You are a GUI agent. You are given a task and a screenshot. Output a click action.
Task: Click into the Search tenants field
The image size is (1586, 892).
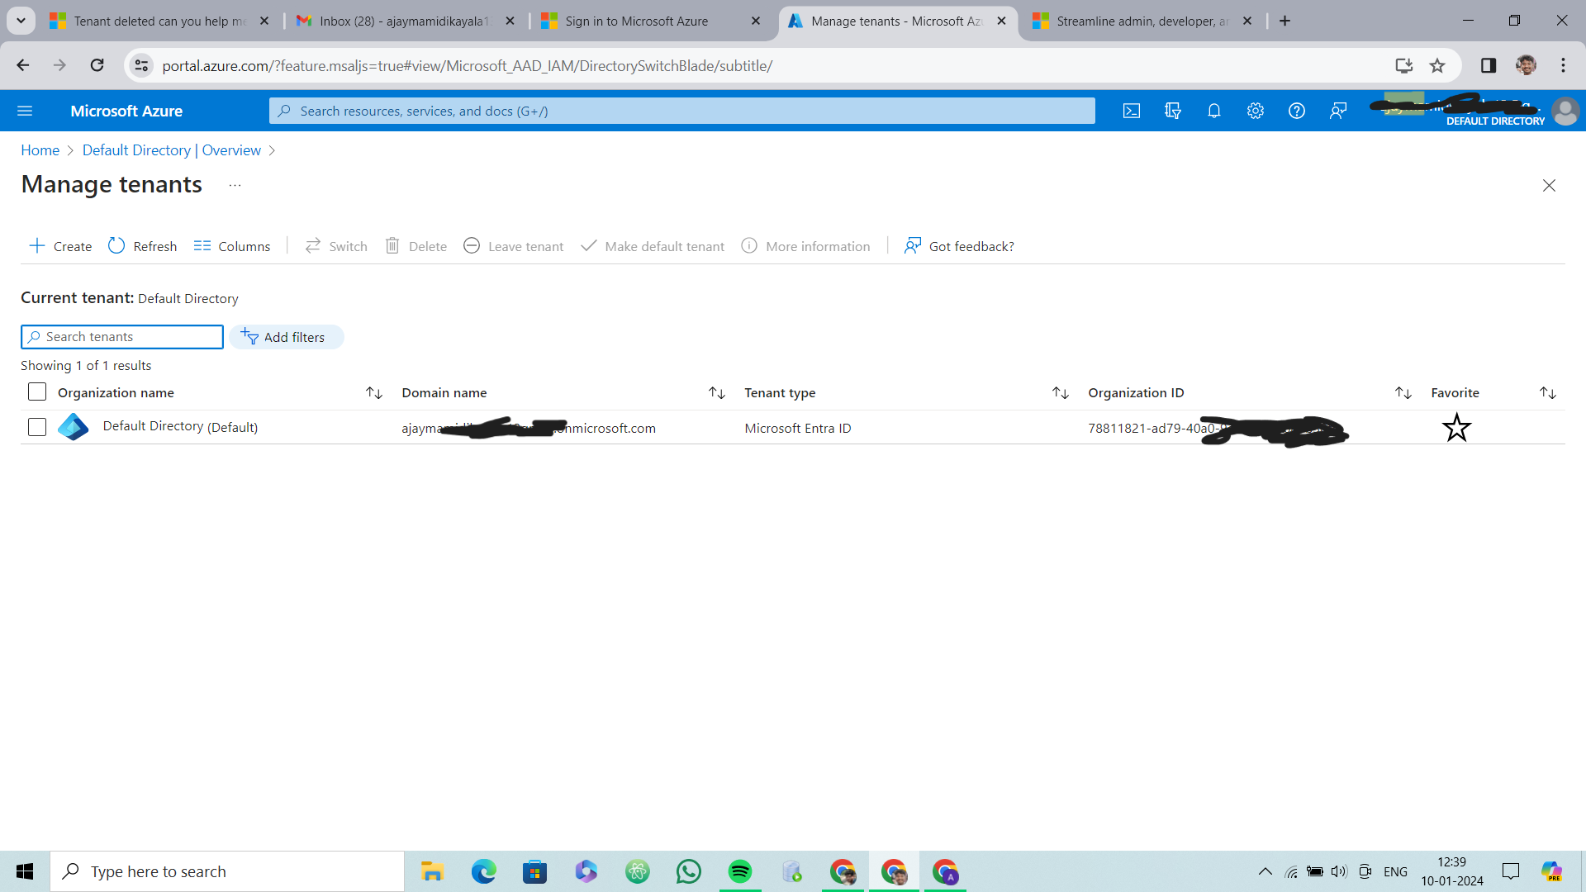122,337
